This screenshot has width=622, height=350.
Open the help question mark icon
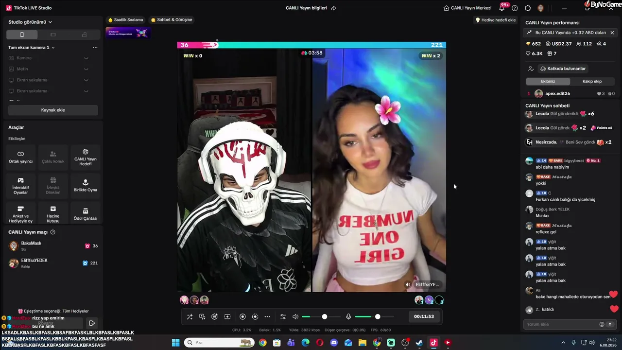coord(515,8)
